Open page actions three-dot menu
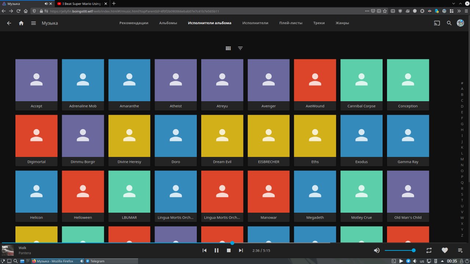Screen dimensions: 470x264 click(368, 11)
